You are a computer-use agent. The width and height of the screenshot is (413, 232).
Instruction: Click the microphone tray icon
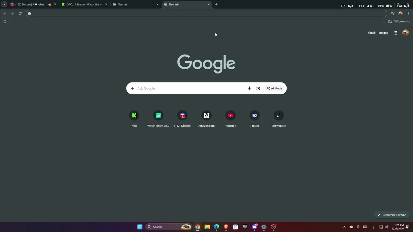pyautogui.click(x=358, y=227)
